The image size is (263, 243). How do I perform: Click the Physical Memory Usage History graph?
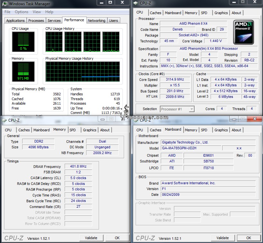pyautogui.click(x=83, y=72)
